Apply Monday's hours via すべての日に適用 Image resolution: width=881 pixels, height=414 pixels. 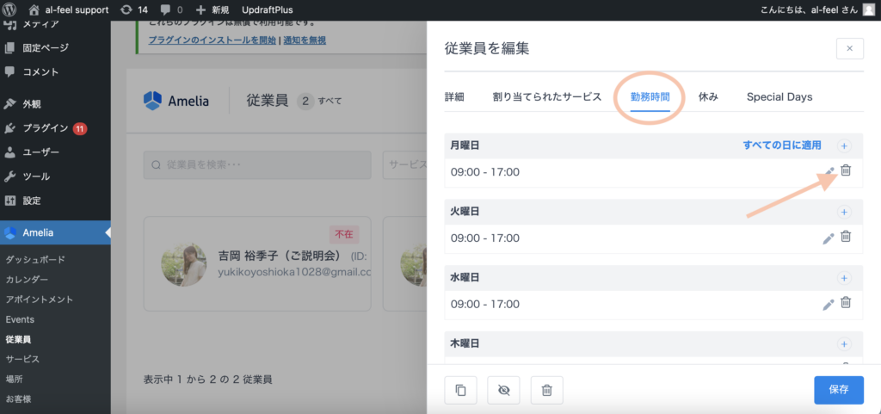tap(781, 145)
